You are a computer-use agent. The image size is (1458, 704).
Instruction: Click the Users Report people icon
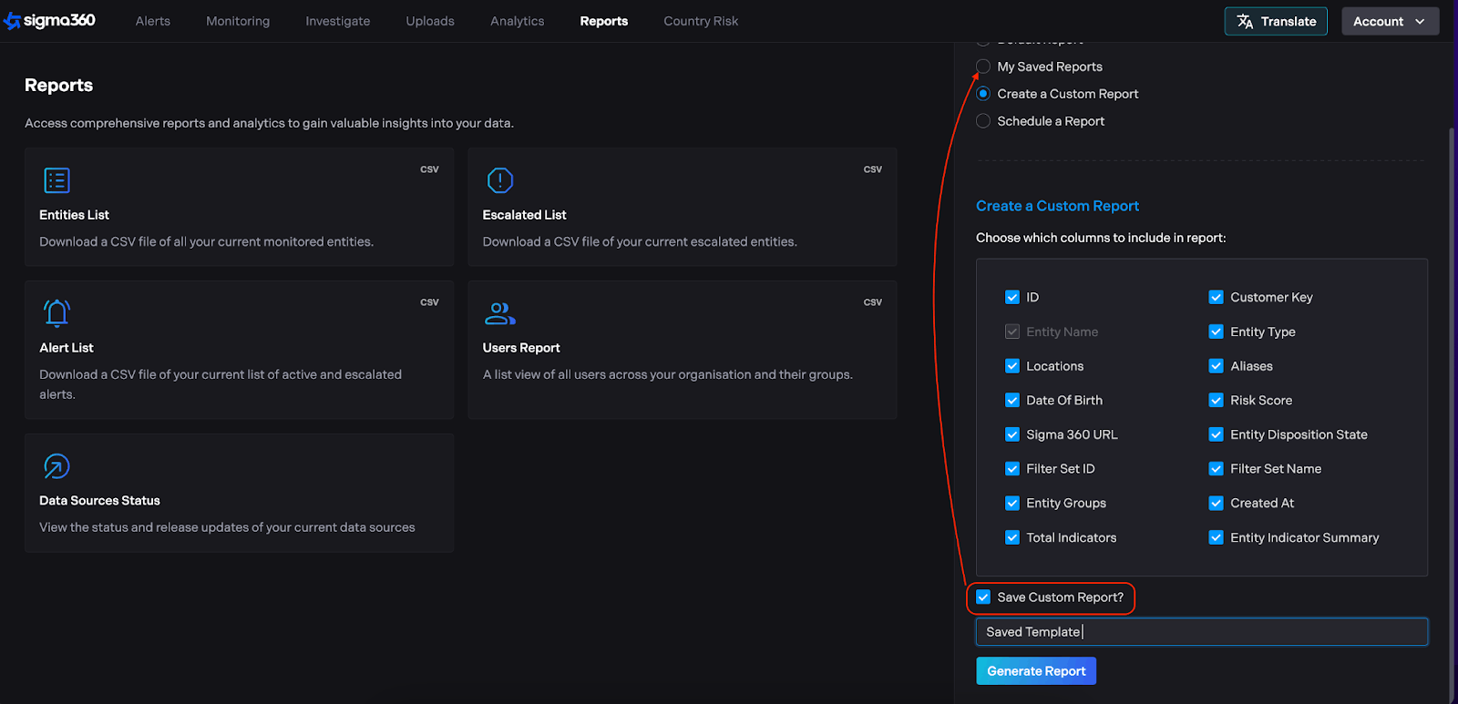pyautogui.click(x=499, y=313)
